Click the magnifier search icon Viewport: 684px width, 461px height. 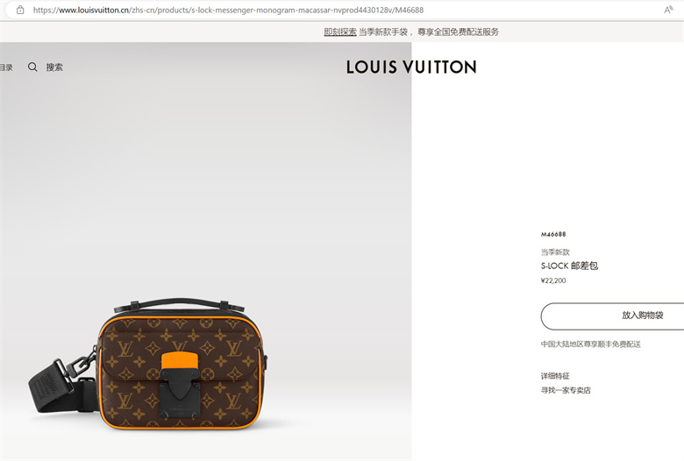32,67
